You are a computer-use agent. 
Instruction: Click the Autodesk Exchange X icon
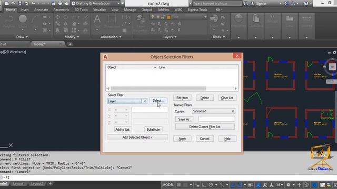tap(286, 3)
